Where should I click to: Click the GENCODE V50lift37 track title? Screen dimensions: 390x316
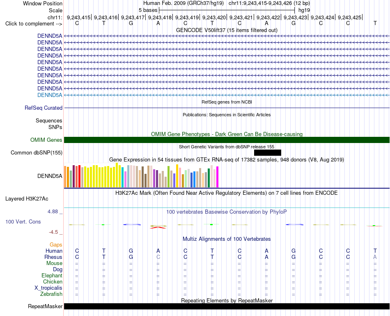coord(227,30)
